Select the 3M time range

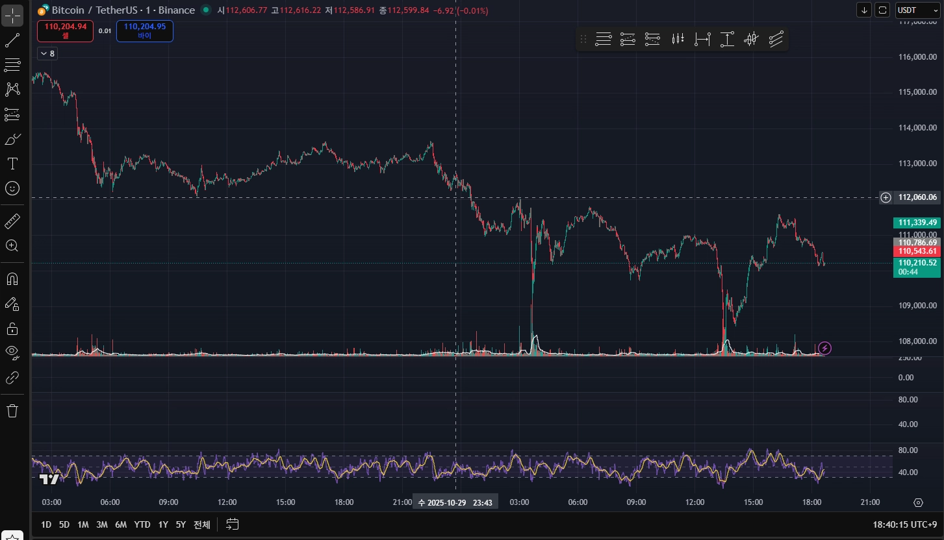[102, 524]
